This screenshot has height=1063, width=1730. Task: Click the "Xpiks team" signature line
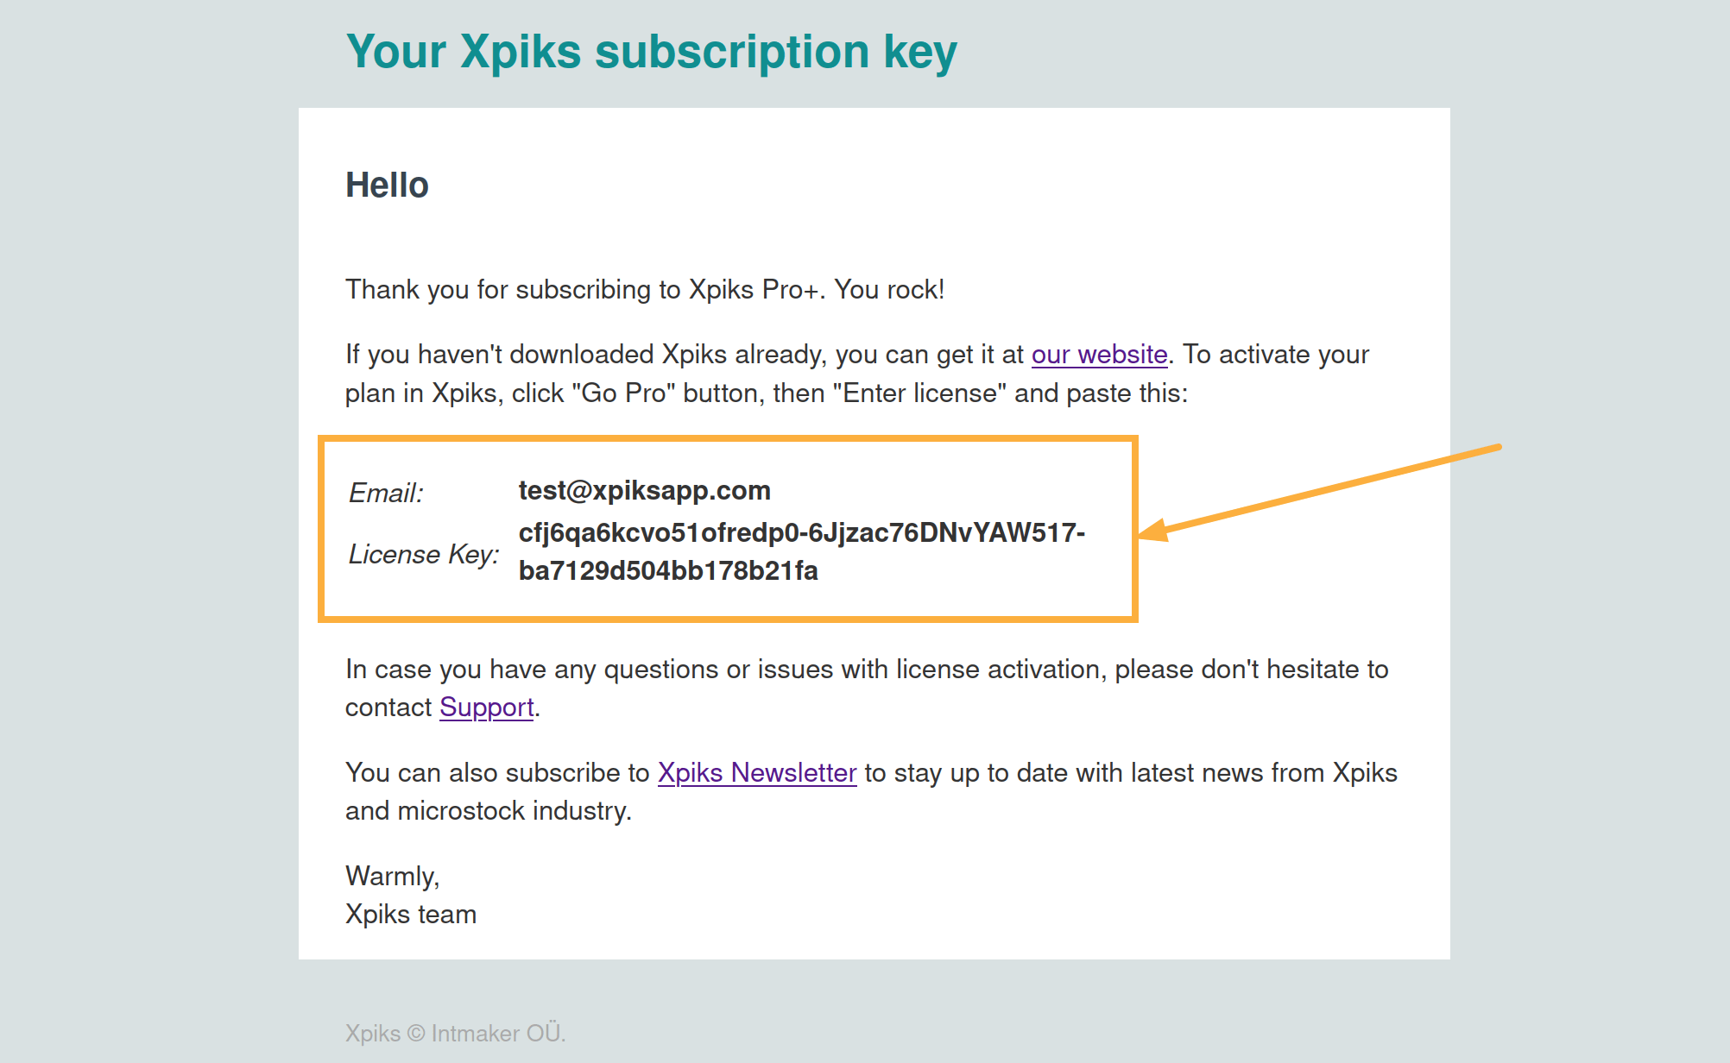(x=410, y=913)
